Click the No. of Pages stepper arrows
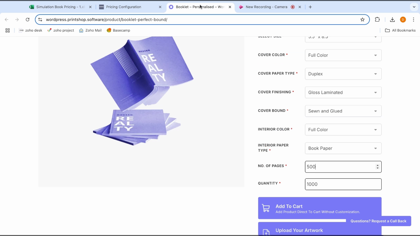 (377, 167)
